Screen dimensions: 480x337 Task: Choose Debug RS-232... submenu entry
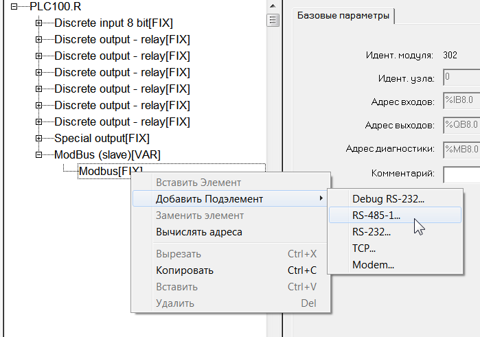pyautogui.click(x=388, y=198)
